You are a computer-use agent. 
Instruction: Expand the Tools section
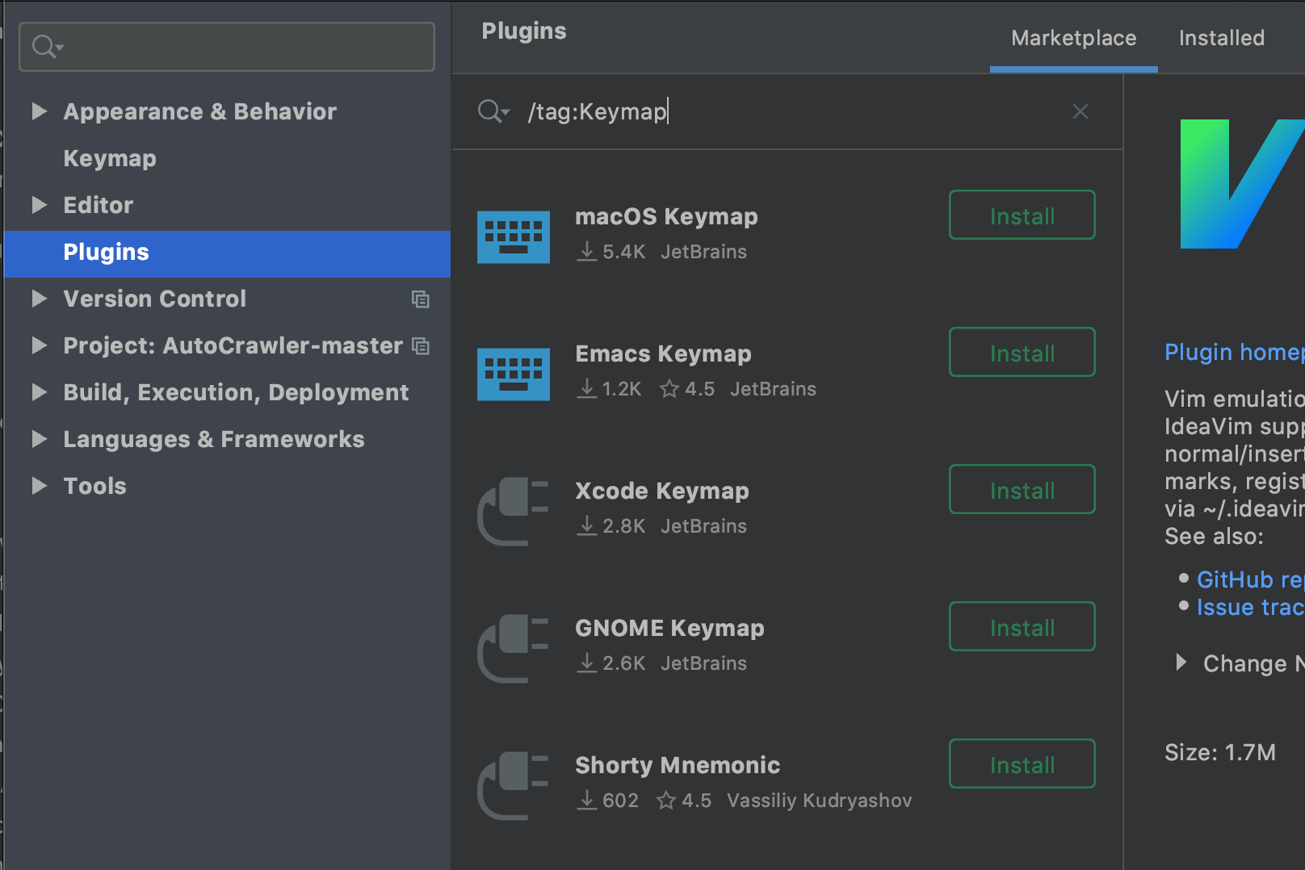(x=39, y=486)
